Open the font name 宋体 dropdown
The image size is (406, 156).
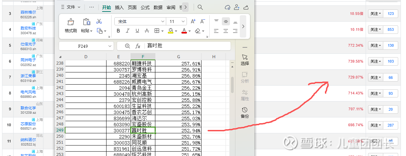163,21
